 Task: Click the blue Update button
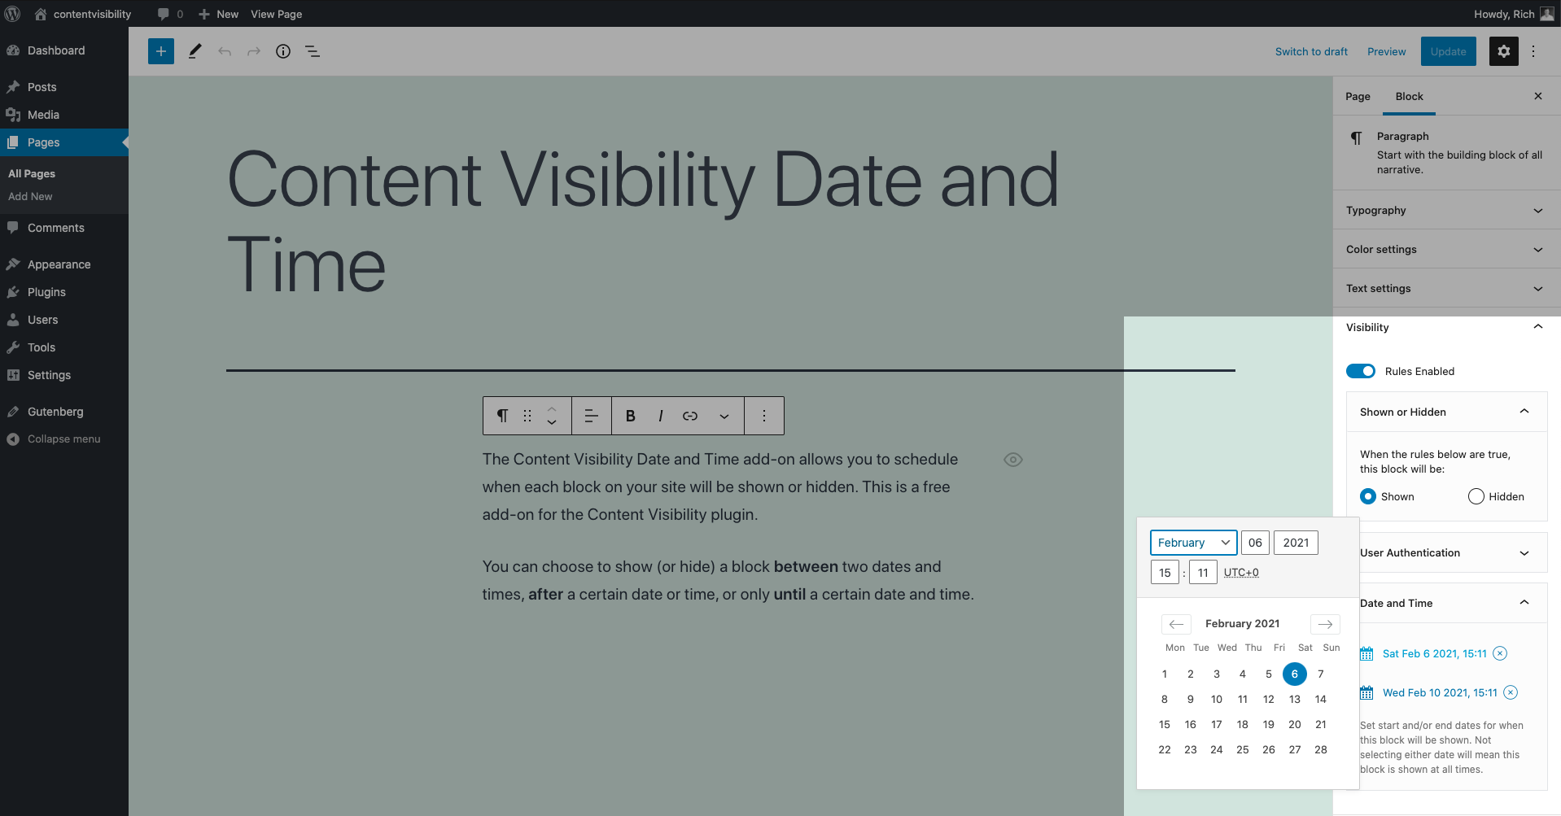[x=1448, y=51]
